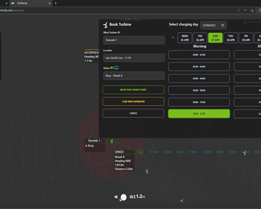Viewport: 261px width, 209px height.
Task: Click the Vessel A text in map tooltip
Action: [x=119, y=157]
